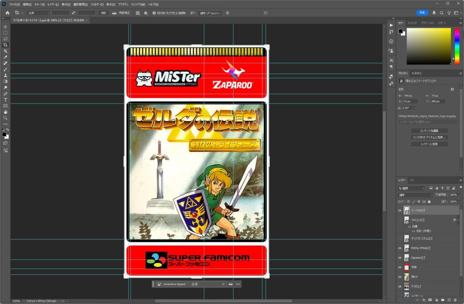This screenshot has width=464, height=304.
Task: Select the Zoom tool in the toolbar
Action: pyautogui.click(x=5, y=118)
